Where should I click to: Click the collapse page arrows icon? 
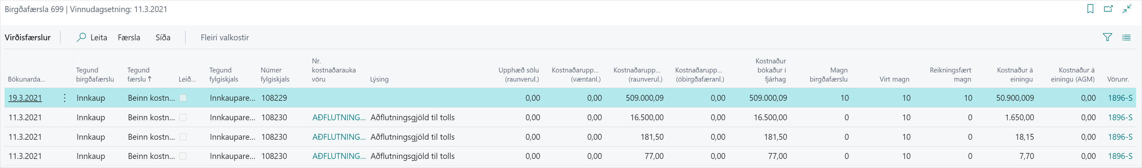coord(1127,9)
